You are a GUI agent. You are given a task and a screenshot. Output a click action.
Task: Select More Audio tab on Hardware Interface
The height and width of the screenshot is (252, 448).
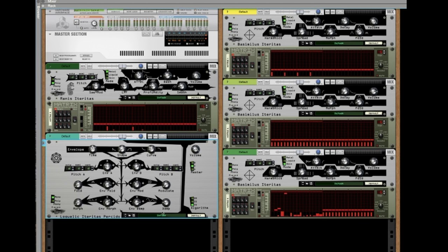[x=132, y=12]
